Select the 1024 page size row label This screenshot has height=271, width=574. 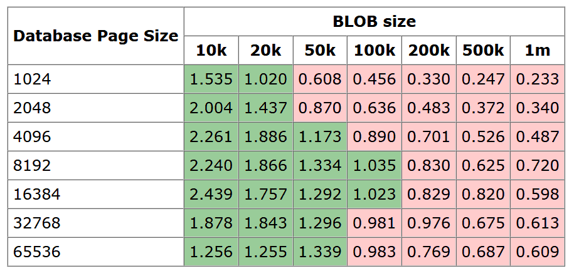click(x=32, y=79)
